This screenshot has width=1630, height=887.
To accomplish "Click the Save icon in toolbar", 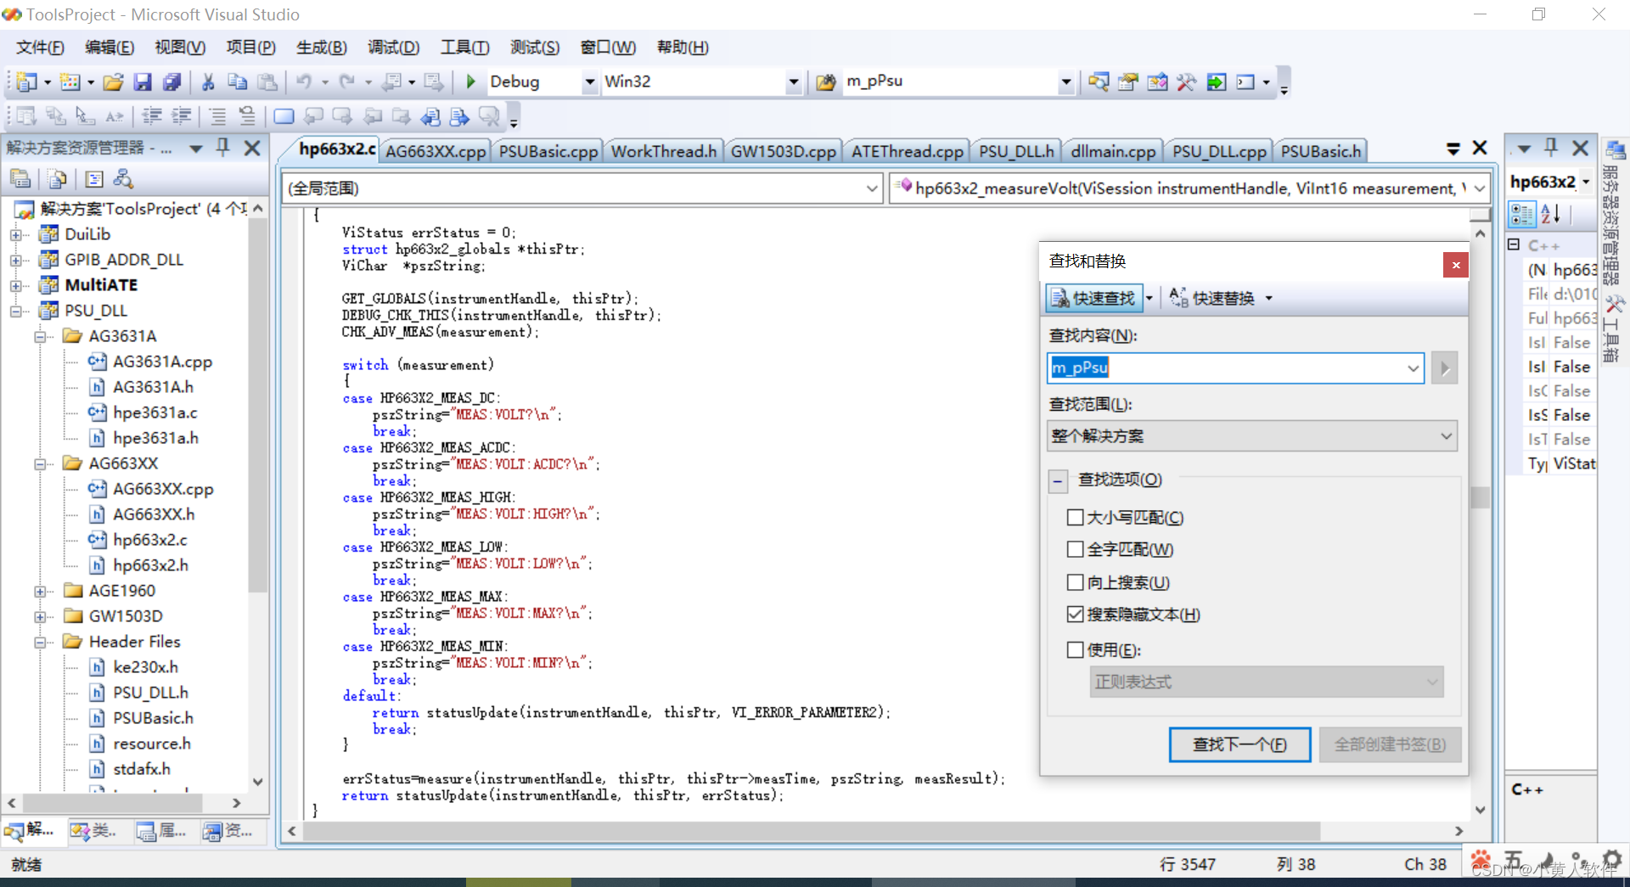I will (x=143, y=81).
